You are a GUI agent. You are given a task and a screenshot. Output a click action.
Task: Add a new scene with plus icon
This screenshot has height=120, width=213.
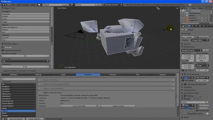[x=97, y=5]
